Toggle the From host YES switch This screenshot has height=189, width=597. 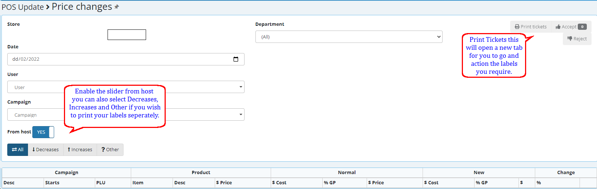point(43,132)
